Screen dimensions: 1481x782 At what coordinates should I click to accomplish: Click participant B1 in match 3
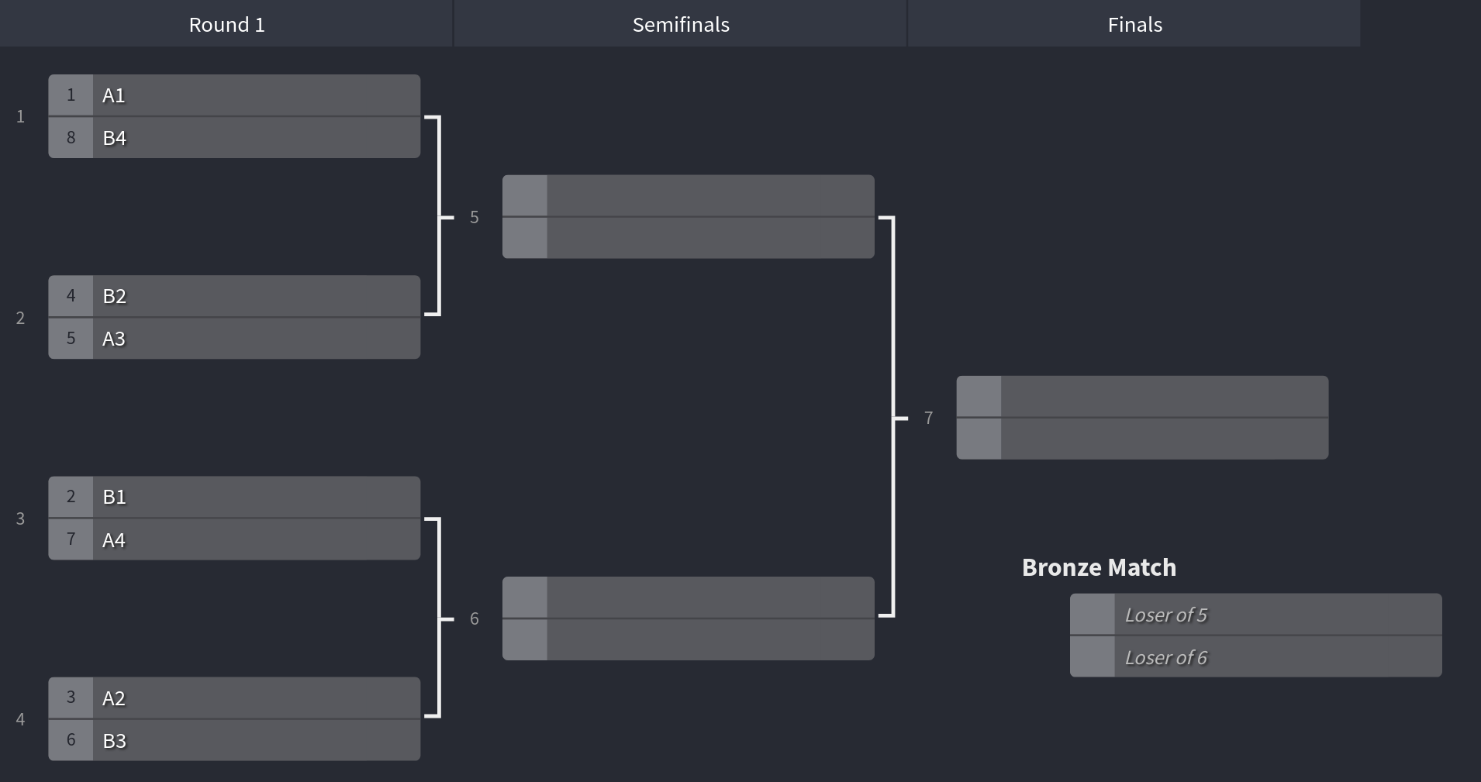click(234, 497)
